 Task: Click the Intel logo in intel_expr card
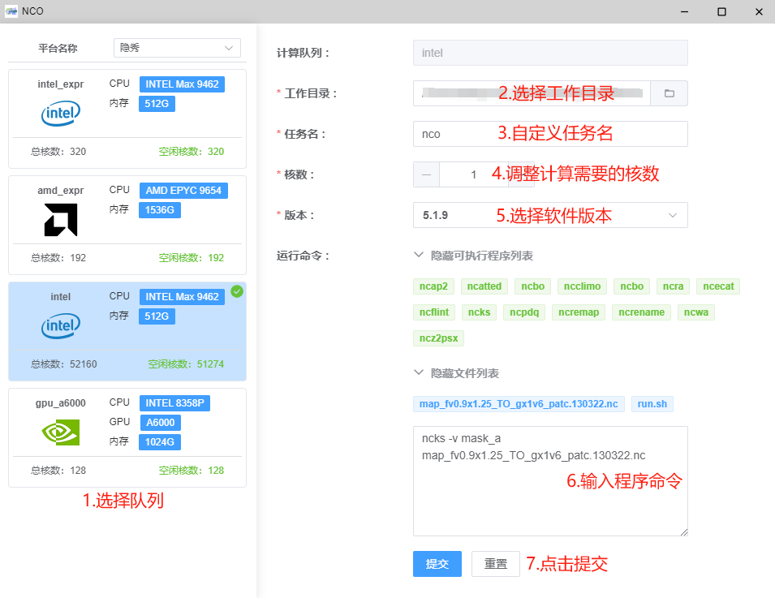click(61, 113)
